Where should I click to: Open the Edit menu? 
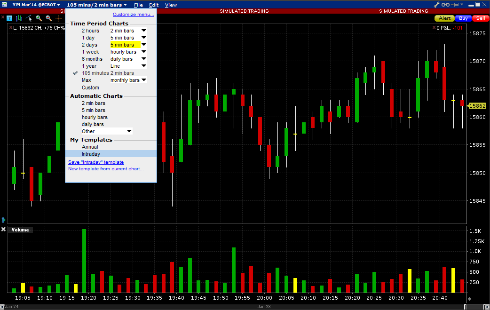pos(153,5)
